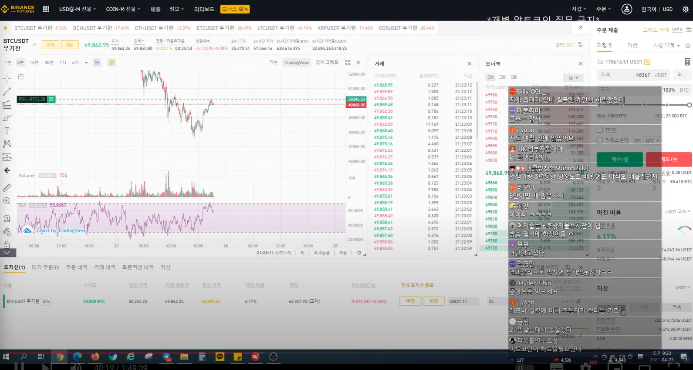Select the 15-minute timeframe

point(34,63)
